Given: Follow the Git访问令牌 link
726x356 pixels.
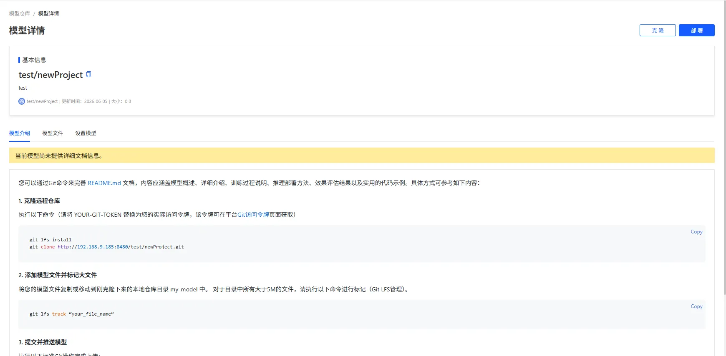Looking at the screenshot, I should 253,215.
